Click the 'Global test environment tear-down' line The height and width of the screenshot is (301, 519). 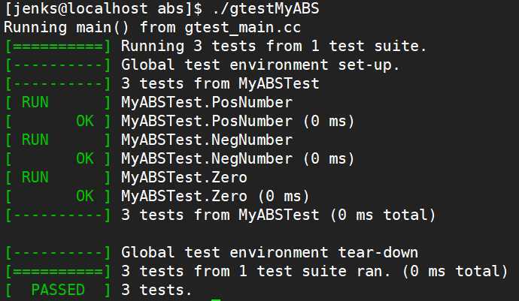270,253
